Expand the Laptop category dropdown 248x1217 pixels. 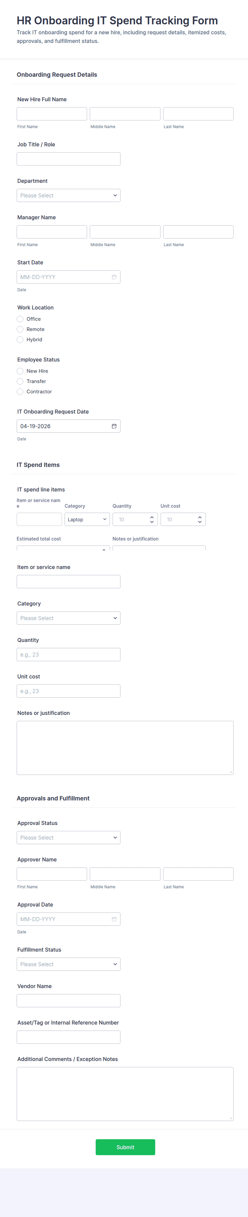(87, 519)
